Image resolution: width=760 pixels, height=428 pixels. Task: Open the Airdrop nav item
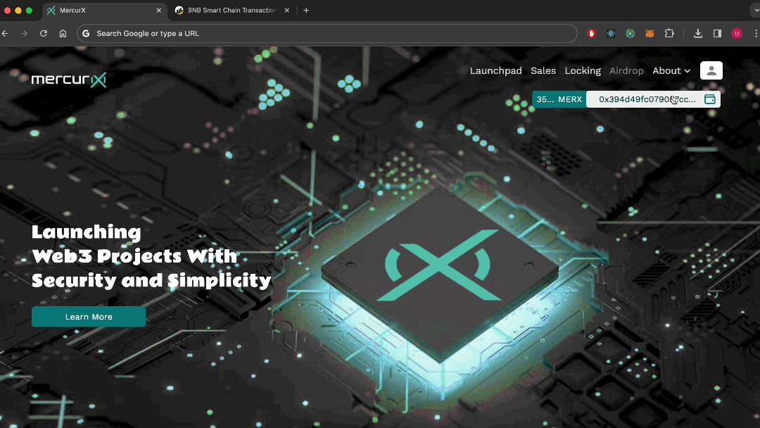(x=626, y=71)
